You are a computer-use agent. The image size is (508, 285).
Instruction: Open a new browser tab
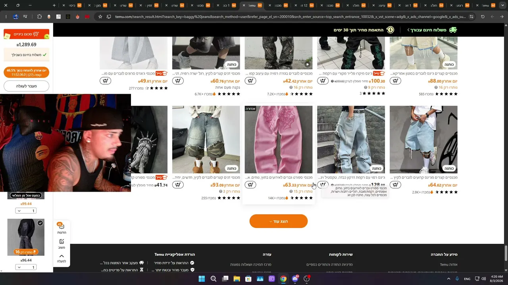[x=54, y=6]
